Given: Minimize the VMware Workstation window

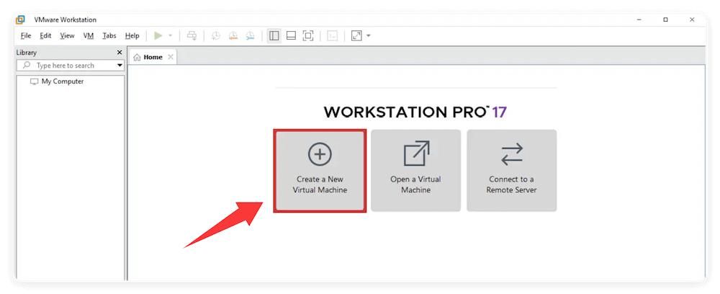Looking at the screenshot, I should 639,19.
